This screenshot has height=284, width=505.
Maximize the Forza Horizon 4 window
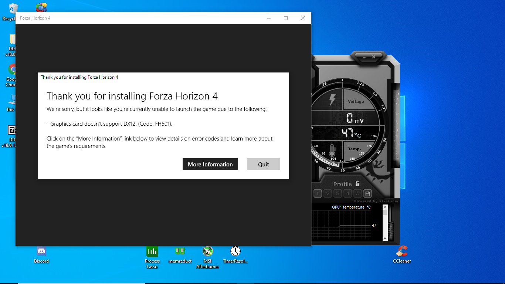286,18
